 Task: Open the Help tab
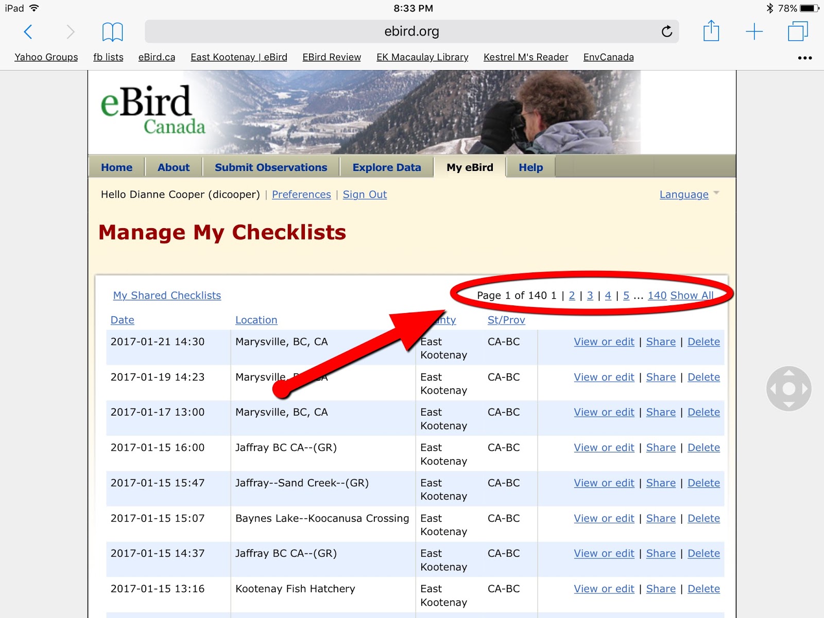(531, 167)
